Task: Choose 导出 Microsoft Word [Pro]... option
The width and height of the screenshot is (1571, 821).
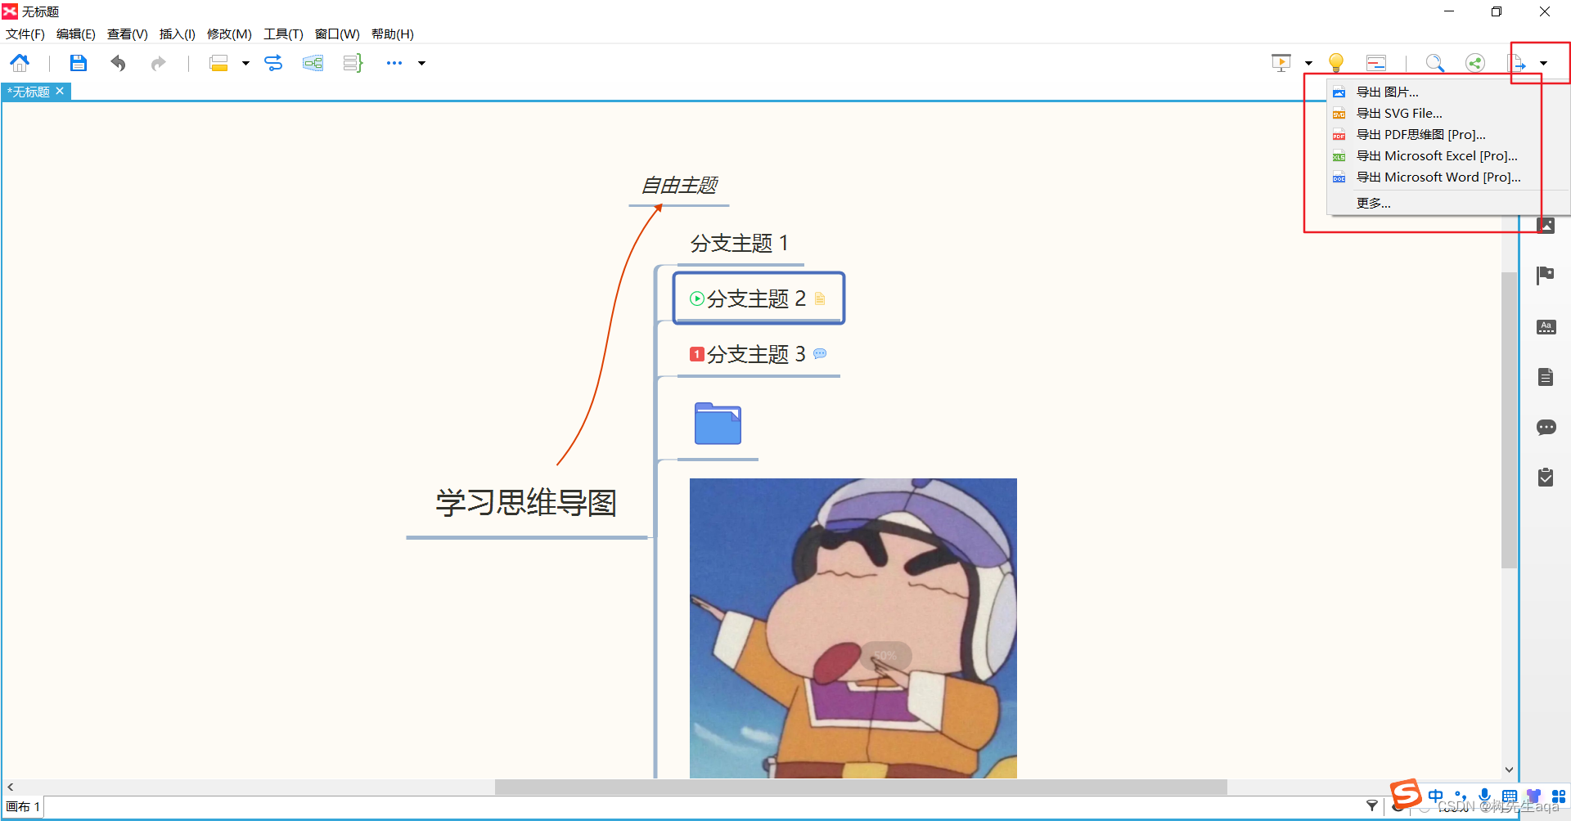Action: coord(1448,177)
